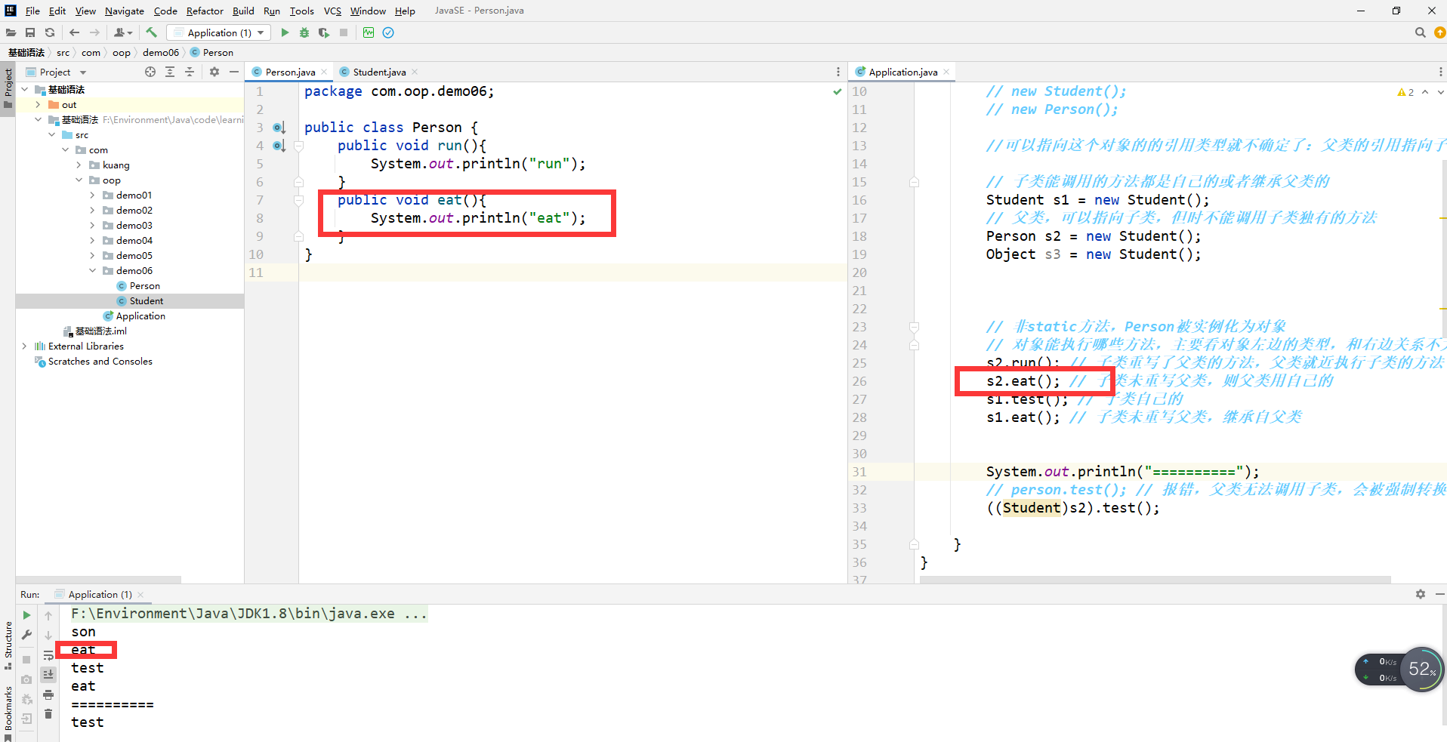The height and width of the screenshot is (742, 1447).
Task: Click the overridden-method gutter icon on line 4
Action: [279, 146]
